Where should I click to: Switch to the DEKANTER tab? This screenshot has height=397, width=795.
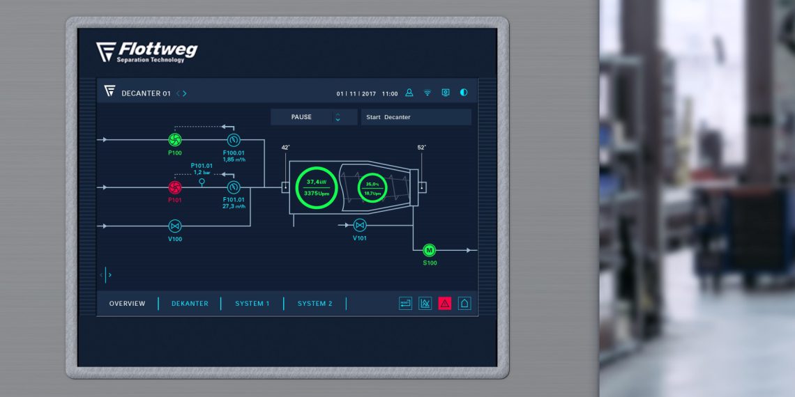pos(190,304)
